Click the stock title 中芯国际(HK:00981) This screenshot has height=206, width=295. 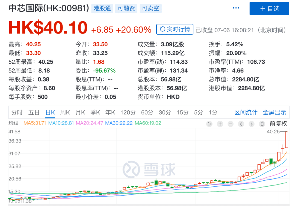pos(49,8)
